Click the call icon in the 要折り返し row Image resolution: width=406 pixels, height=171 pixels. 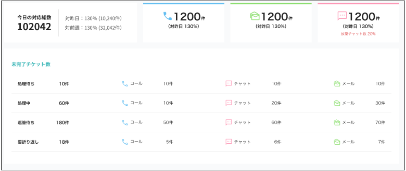click(125, 142)
